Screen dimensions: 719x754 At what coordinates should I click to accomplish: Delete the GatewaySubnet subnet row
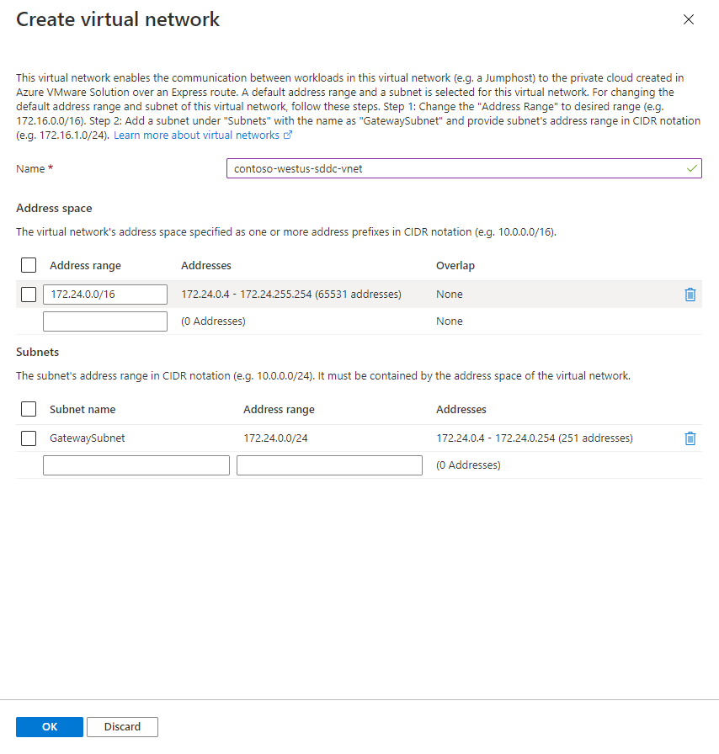pos(690,438)
